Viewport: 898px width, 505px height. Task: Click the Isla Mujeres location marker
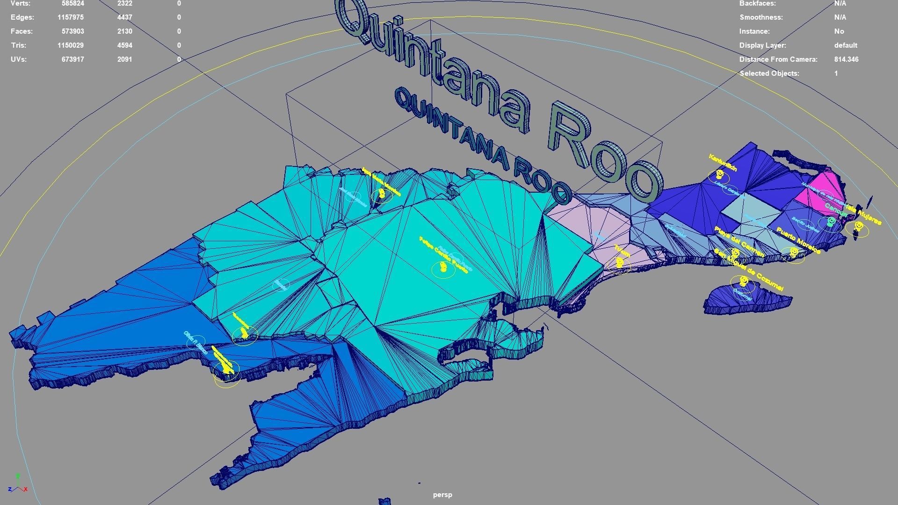point(859,225)
